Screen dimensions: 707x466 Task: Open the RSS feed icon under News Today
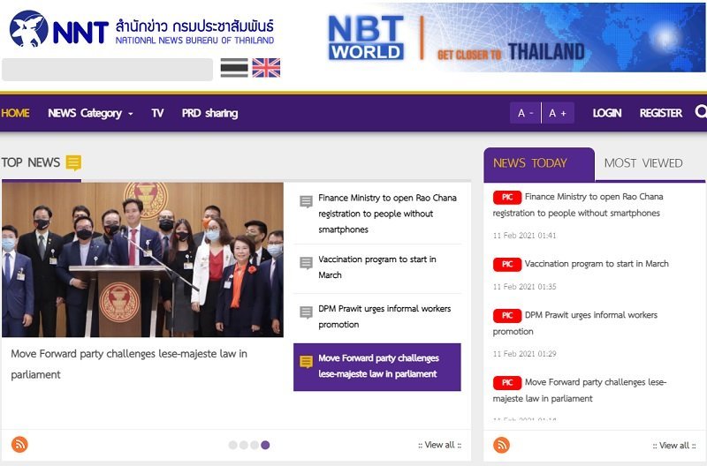501,445
